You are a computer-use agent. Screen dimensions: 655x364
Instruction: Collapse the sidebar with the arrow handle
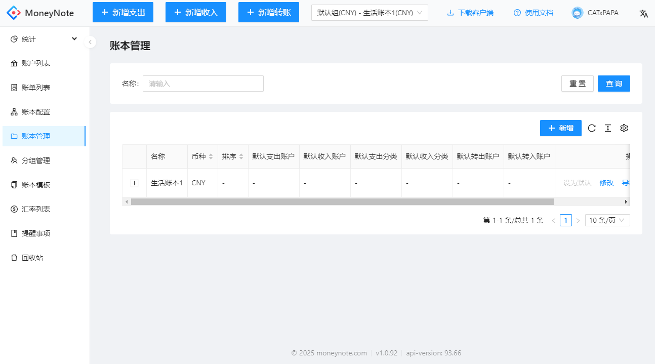pos(90,42)
